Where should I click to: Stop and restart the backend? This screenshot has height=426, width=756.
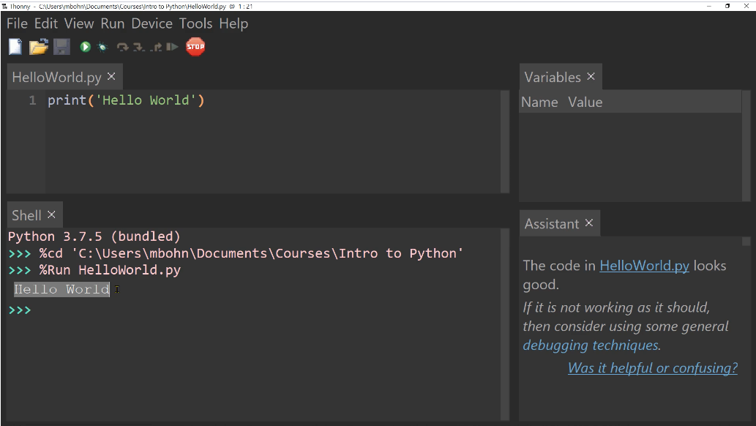point(195,46)
